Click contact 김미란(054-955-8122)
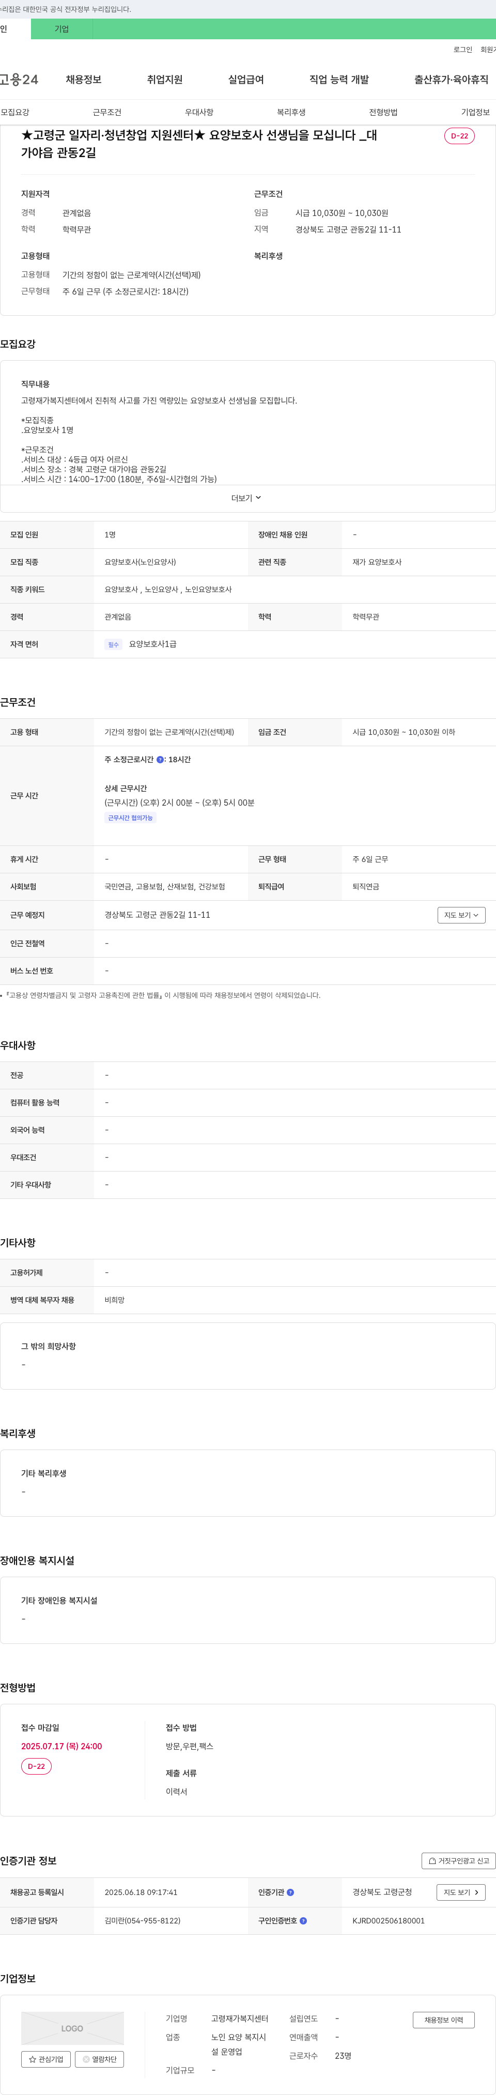Image resolution: width=496 pixels, height=2095 pixels. (x=142, y=1921)
